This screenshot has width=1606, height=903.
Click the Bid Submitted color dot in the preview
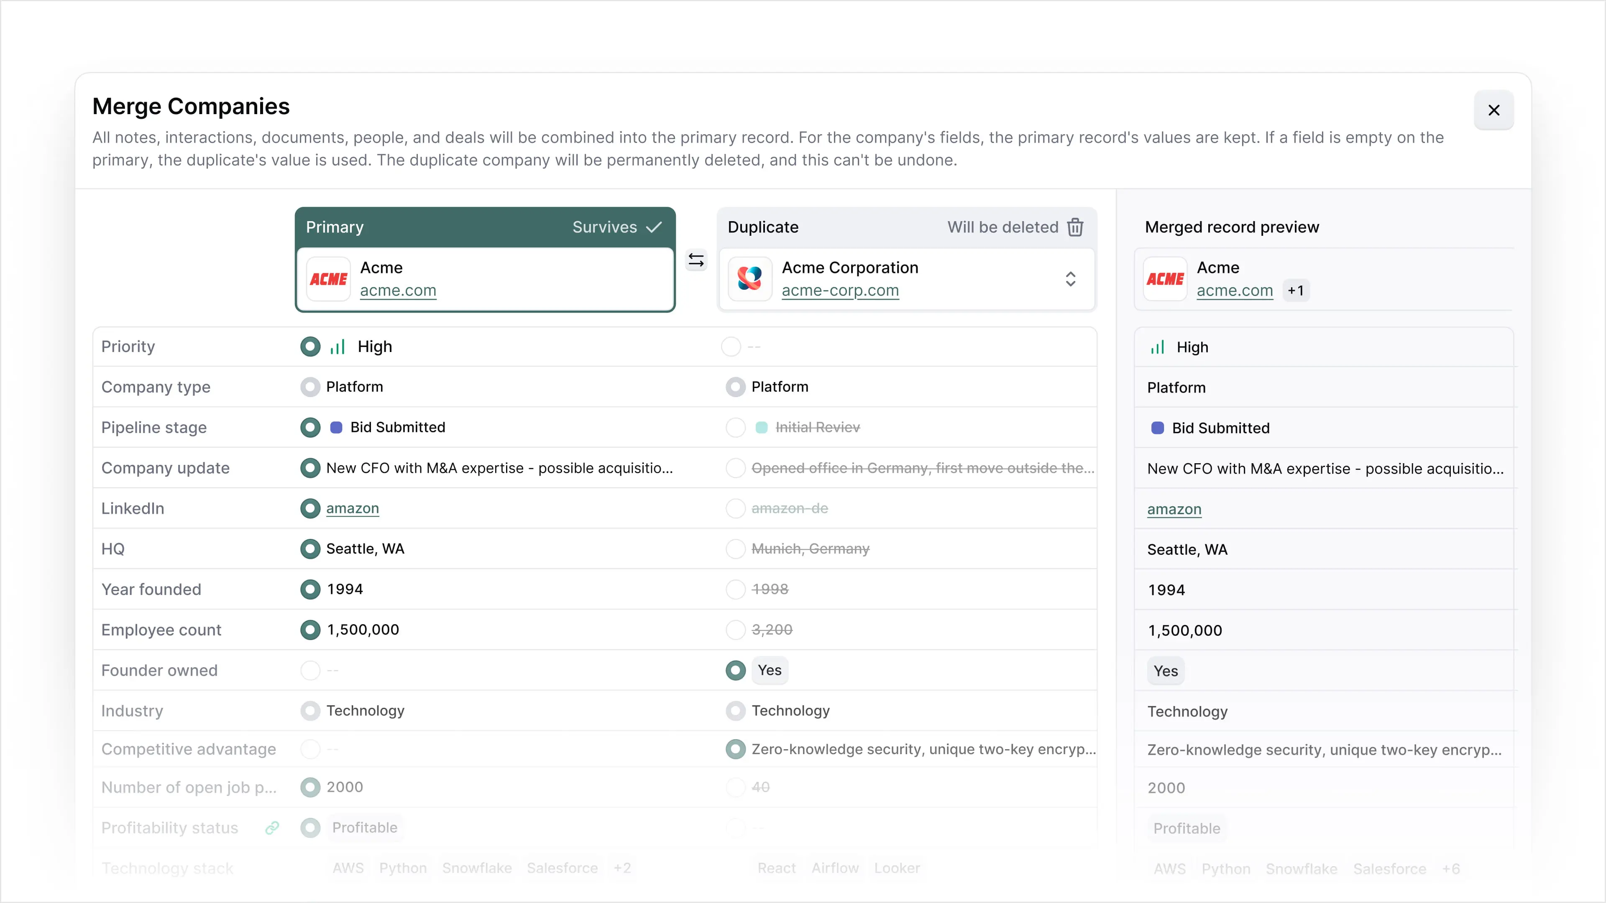point(1157,428)
